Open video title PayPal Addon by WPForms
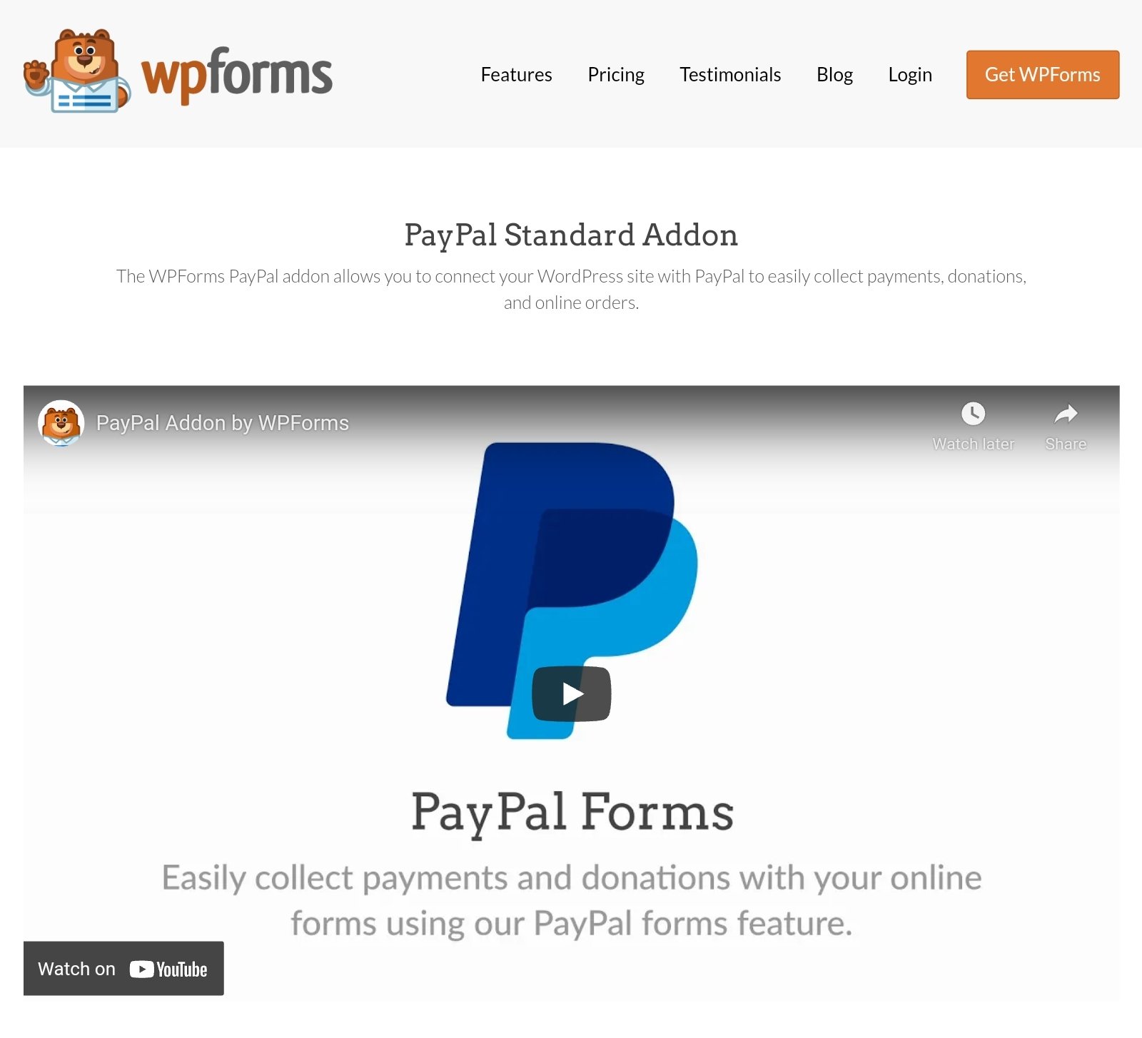Image resolution: width=1142 pixels, height=1038 pixels. point(222,423)
